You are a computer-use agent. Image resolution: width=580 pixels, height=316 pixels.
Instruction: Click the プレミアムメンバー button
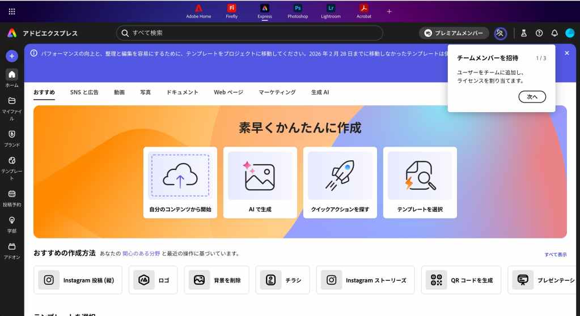click(x=454, y=33)
